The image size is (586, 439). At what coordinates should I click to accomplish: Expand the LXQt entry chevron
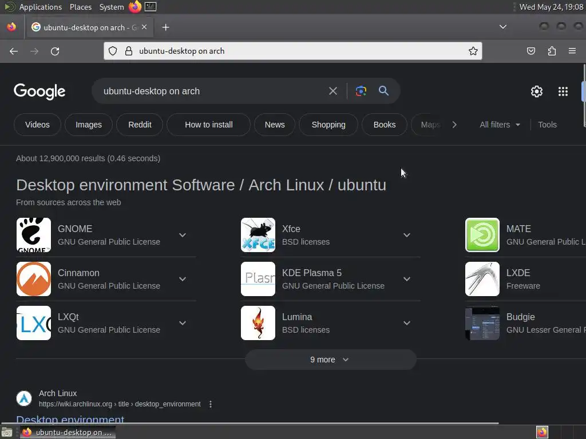click(x=183, y=324)
